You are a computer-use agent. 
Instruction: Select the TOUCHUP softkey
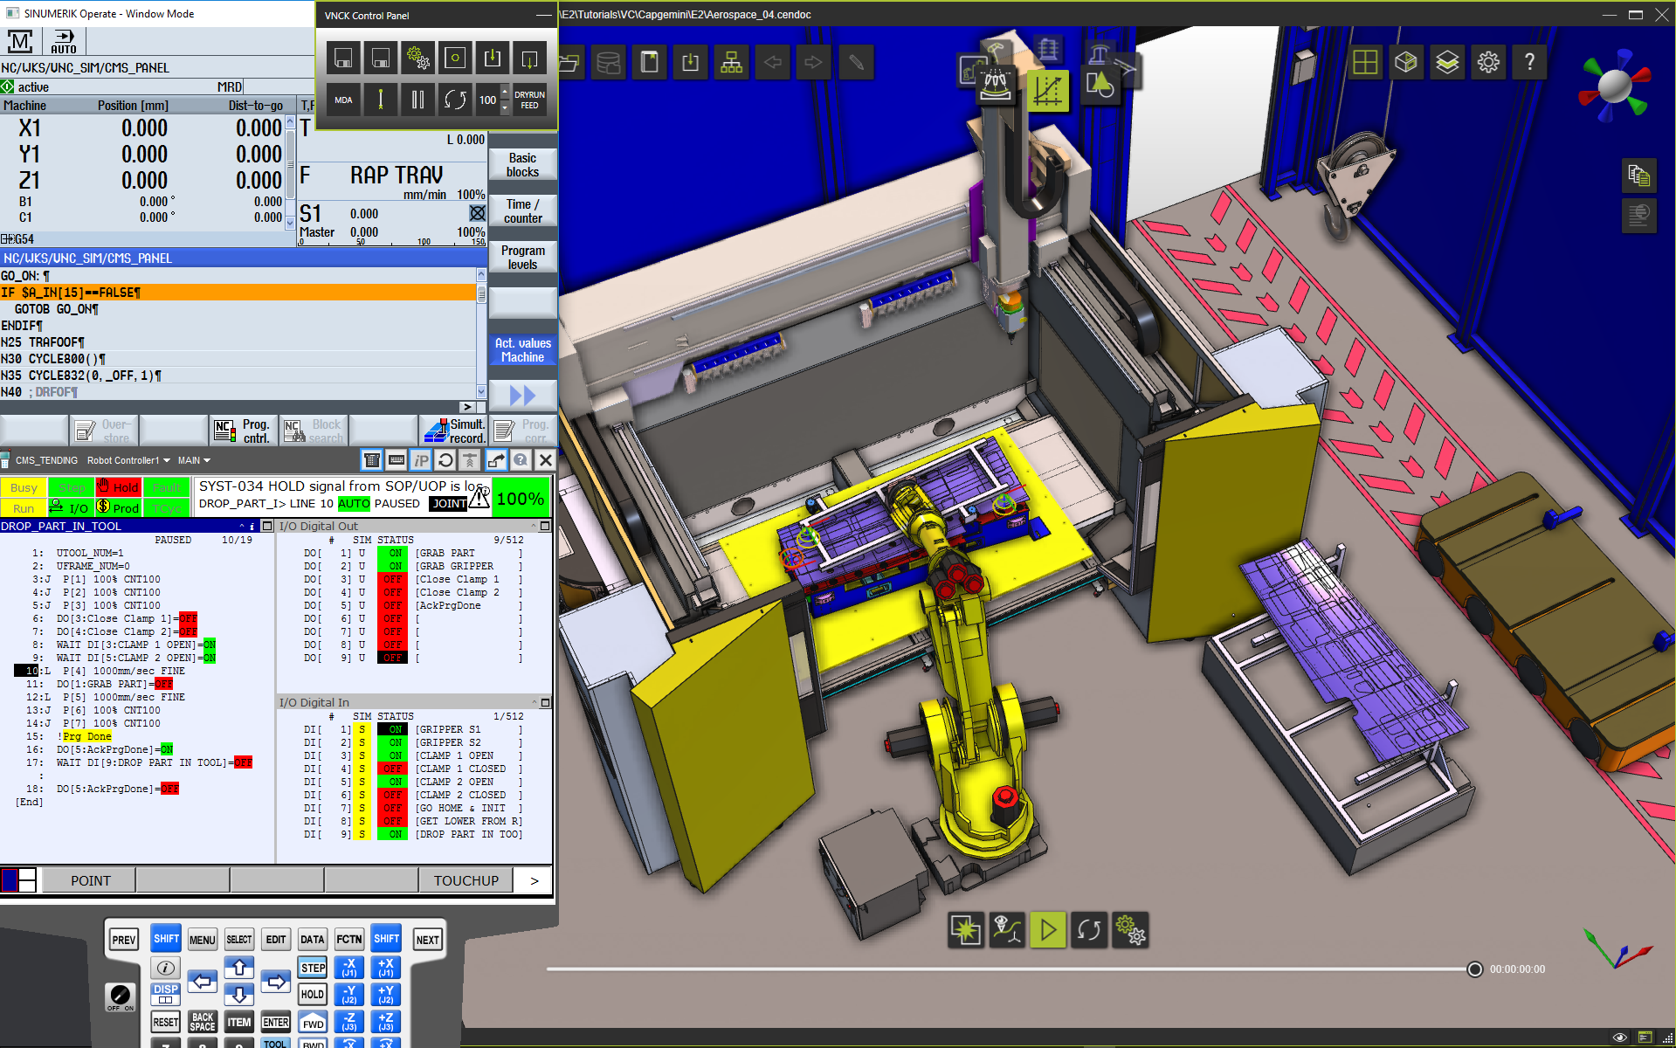(466, 880)
